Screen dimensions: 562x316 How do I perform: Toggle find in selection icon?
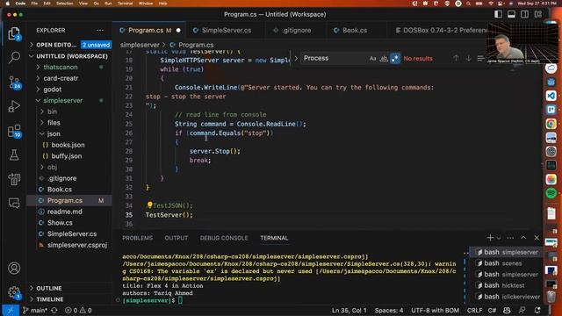click(480, 58)
